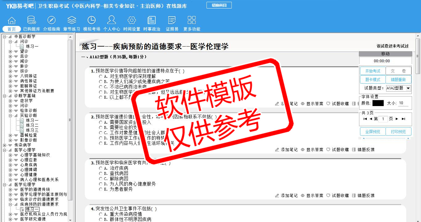Image resolution: width=421 pixels, height=222 pixels.
Task: Open 模拟考场 clock icon
Action: coord(92,20)
